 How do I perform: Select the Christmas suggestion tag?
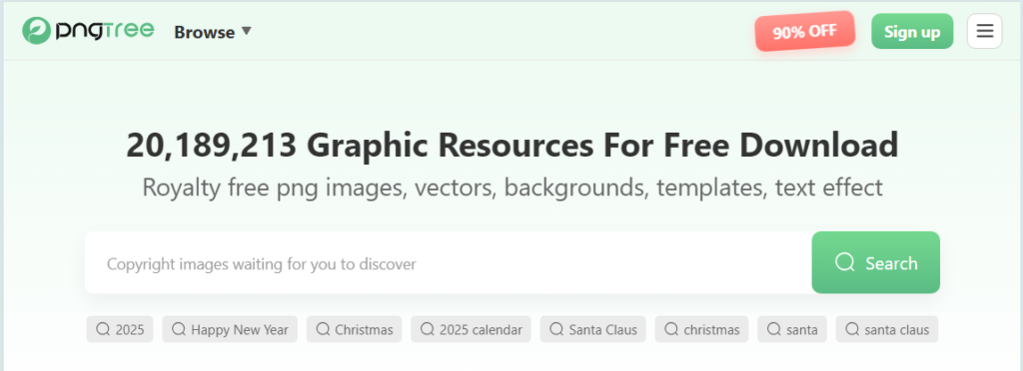355,329
